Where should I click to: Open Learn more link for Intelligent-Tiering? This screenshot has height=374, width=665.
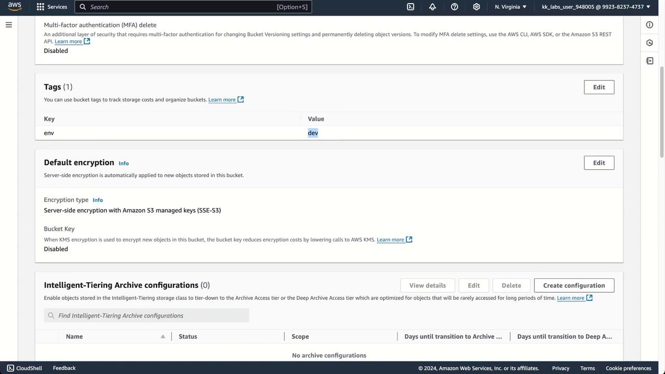570,298
